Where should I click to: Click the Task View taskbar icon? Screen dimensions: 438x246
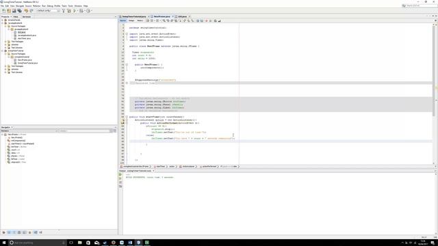pyautogui.click(x=71, y=243)
